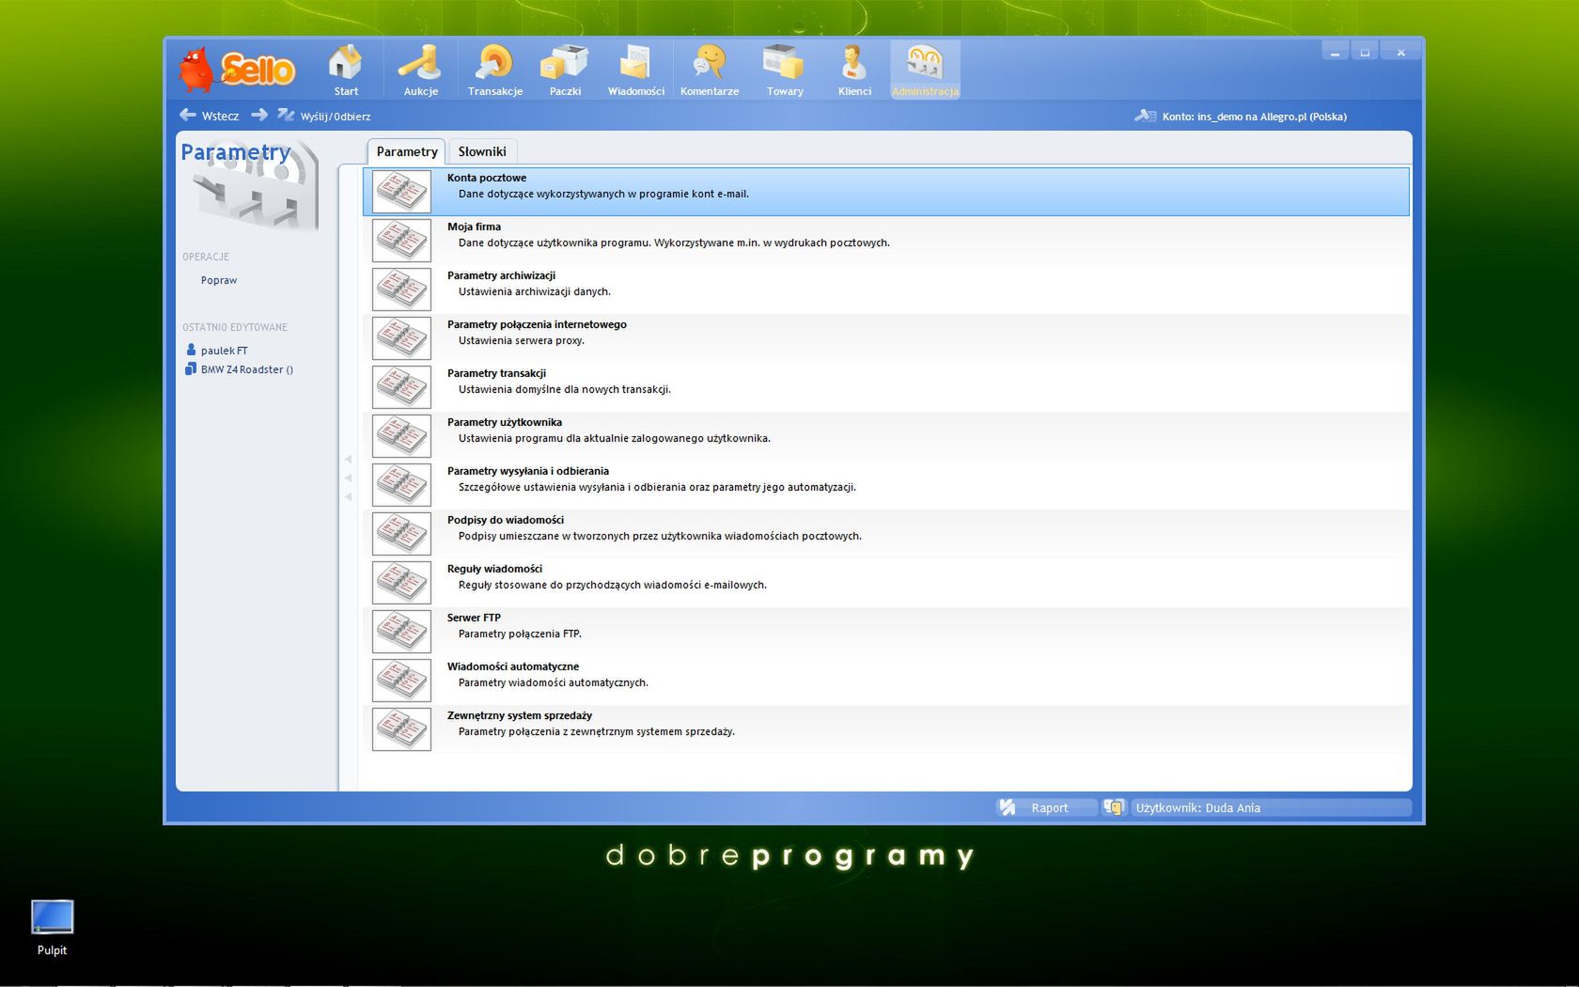Open the Komentarze module

(x=710, y=70)
